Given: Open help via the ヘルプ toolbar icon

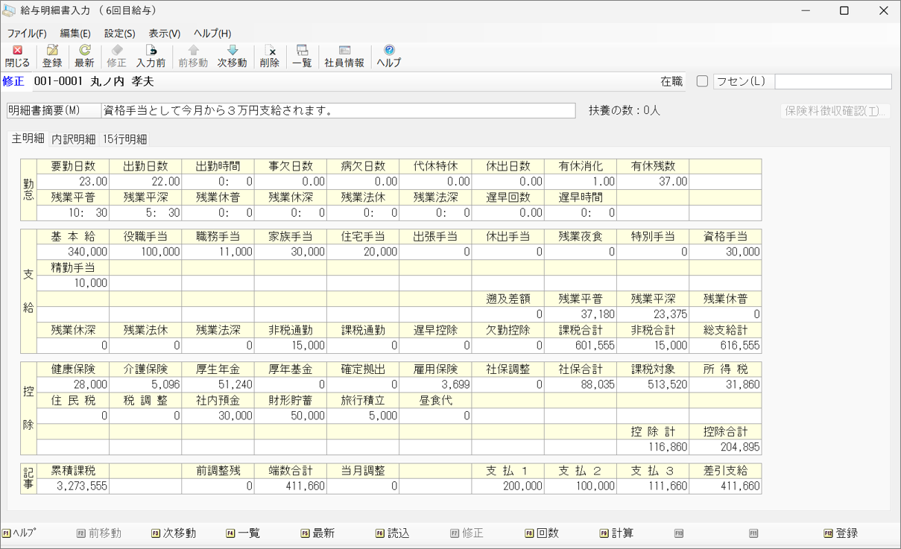Looking at the screenshot, I should click(x=388, y=56).
